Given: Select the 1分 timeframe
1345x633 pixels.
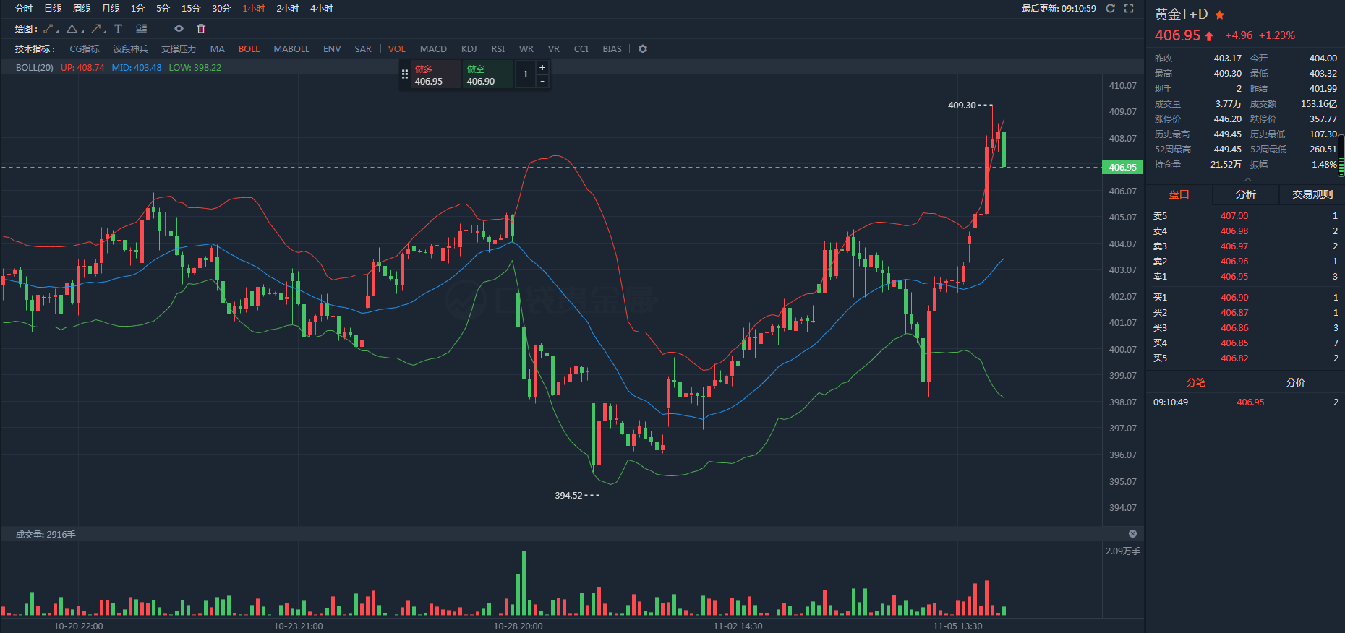Looking at the screenshot, I should click(x=137, y=9).
